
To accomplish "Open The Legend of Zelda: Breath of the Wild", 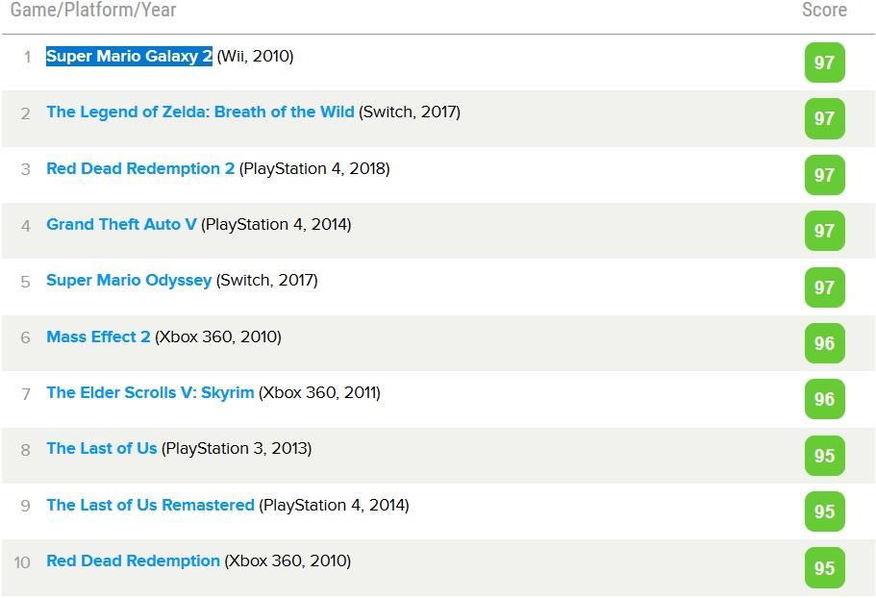I will point(200,112).
